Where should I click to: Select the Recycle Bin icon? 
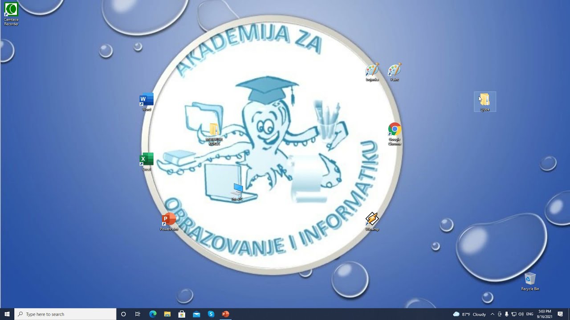tap(530, 282)
